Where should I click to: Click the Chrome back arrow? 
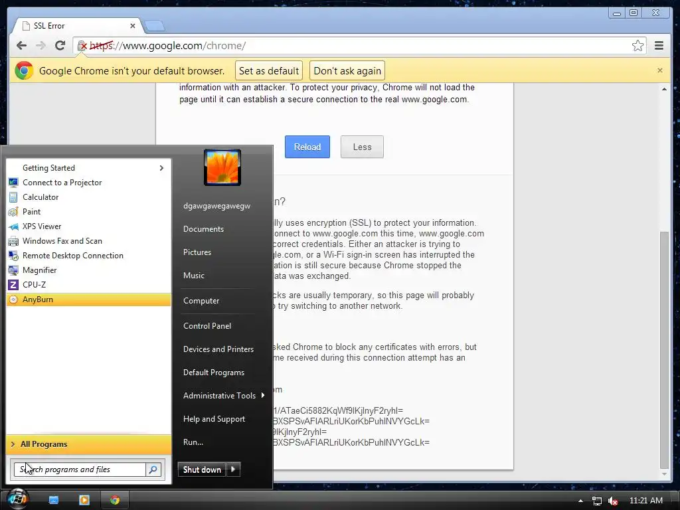[21, 46]
